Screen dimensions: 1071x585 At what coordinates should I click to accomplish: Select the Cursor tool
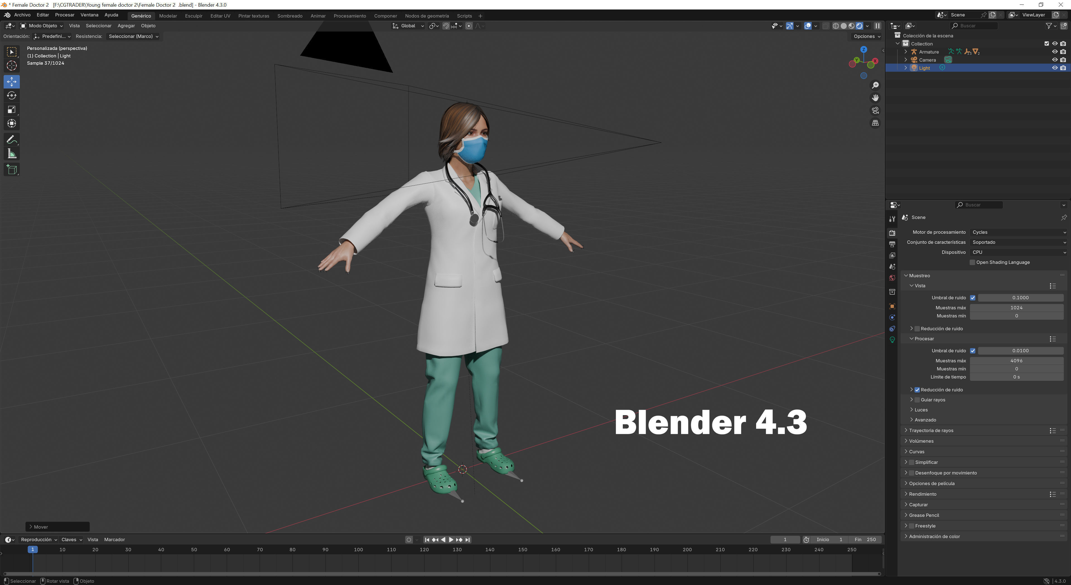pyautogui.click(x=12, y=66)
